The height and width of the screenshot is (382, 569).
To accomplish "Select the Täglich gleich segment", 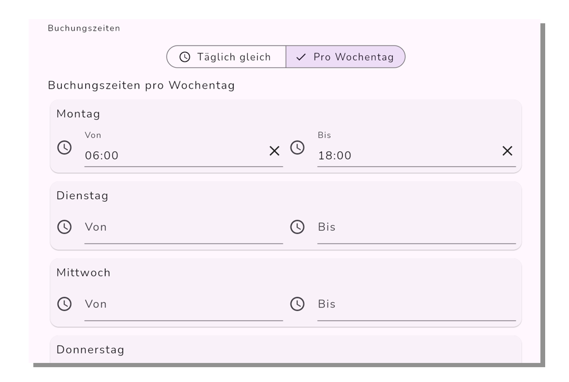I will (x=227, y=57).
